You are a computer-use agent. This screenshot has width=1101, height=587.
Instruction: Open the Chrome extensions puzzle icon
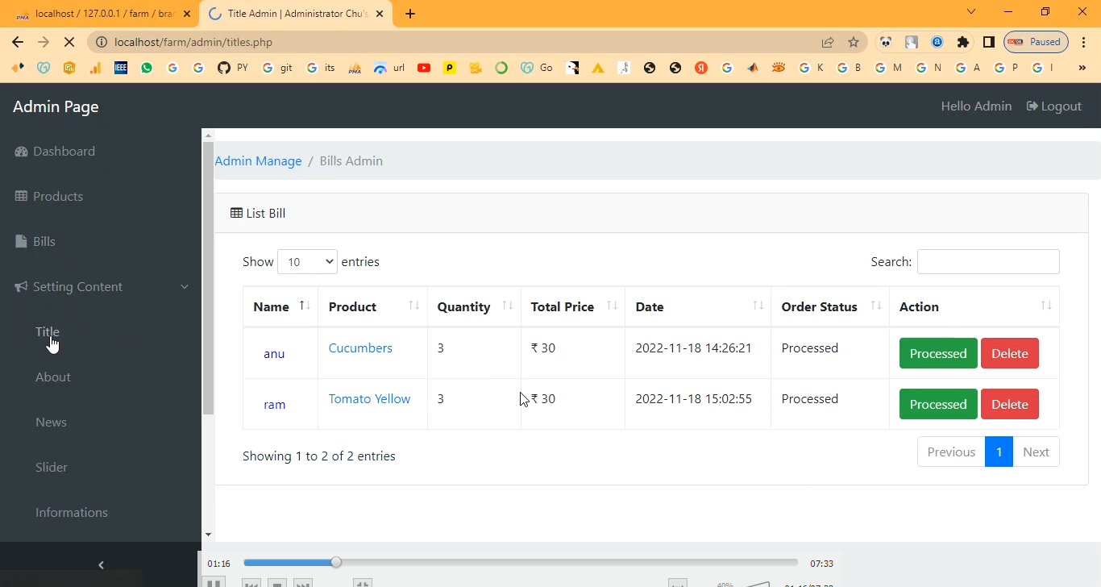(962, 42)
